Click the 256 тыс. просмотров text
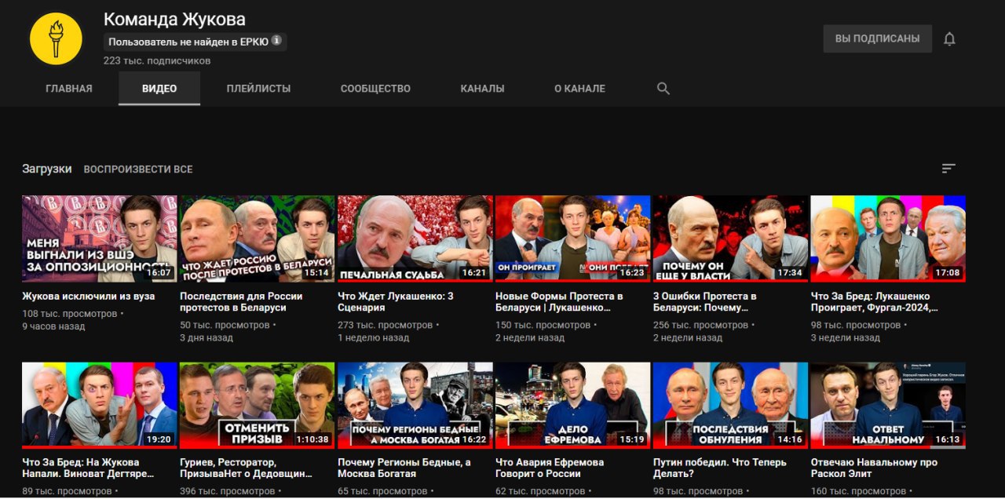1005x499 pixels. click(701, 325)
